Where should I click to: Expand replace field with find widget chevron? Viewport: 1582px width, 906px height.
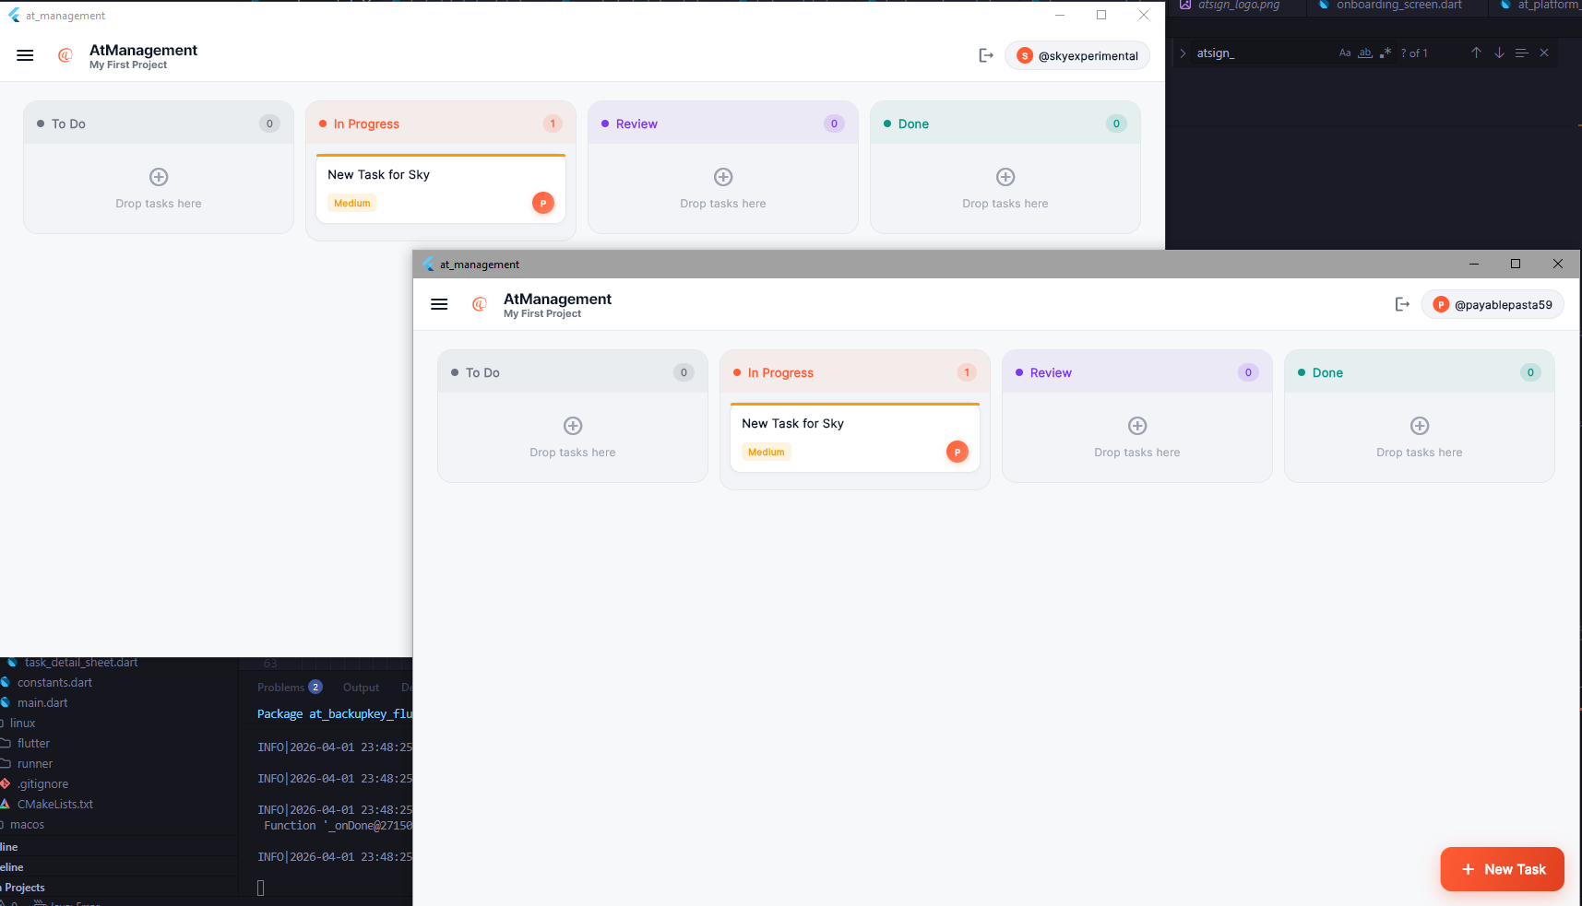click(1183, 53)
